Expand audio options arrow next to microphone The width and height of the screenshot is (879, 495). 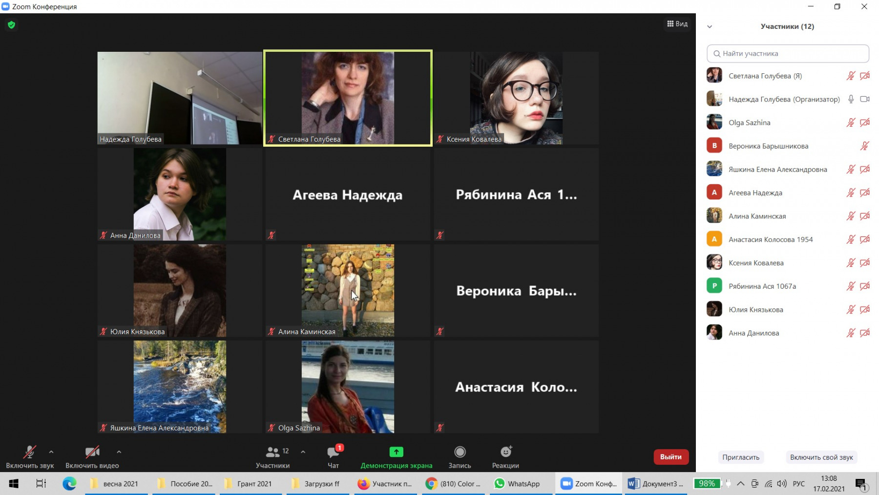click(x=51, y=452)
